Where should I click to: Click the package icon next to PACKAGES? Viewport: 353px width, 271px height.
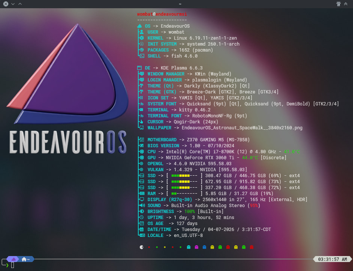(142, 50)
